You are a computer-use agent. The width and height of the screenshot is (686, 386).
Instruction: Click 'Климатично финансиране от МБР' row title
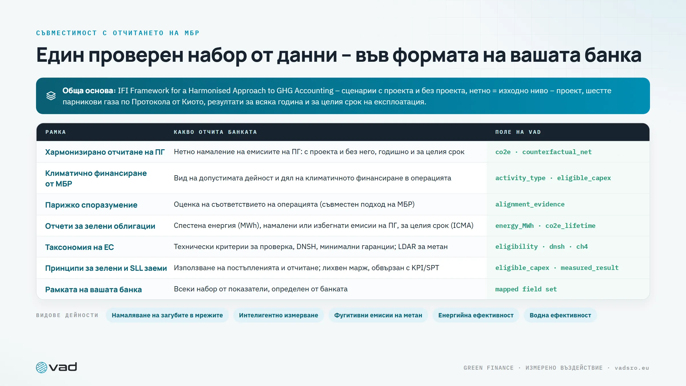click(x=96, y=178)
